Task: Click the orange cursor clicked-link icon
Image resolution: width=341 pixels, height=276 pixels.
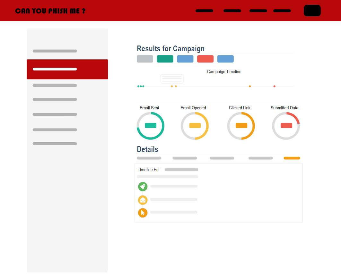Action: pos(143,213)
